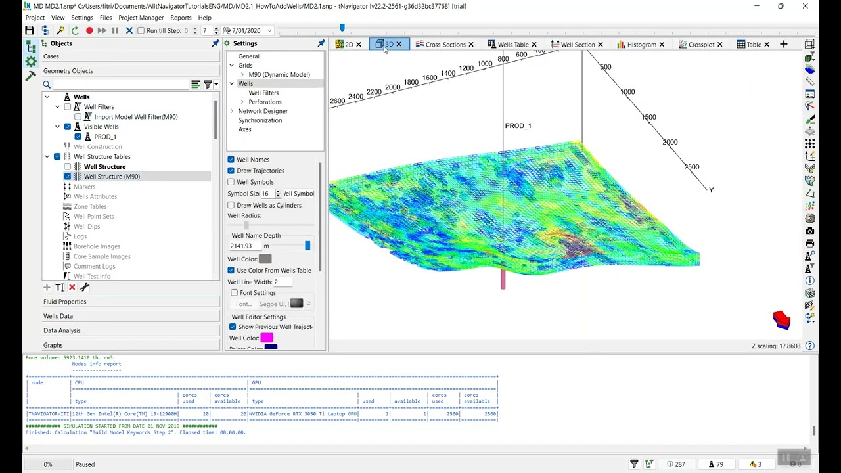Screen dimensions: 841x473
Task: Toggle Use Color From Wells Table
Action: click(x=231, y=270)
